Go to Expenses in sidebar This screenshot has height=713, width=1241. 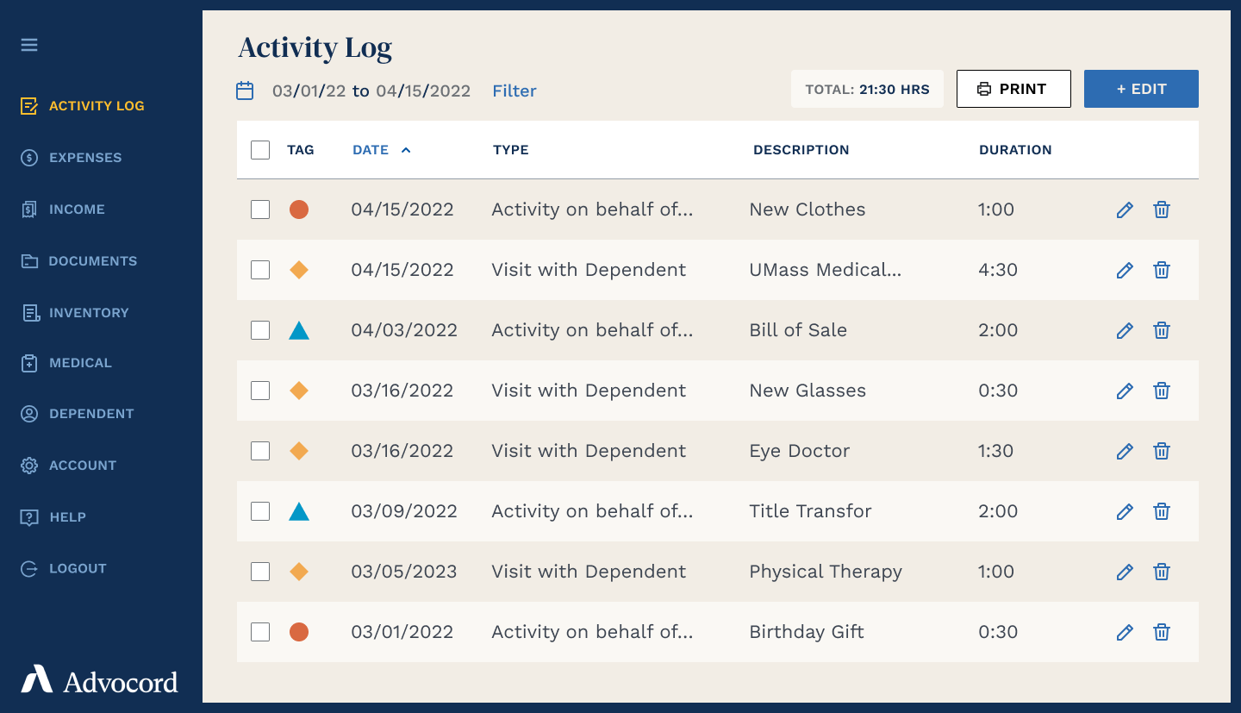(85, 158)
